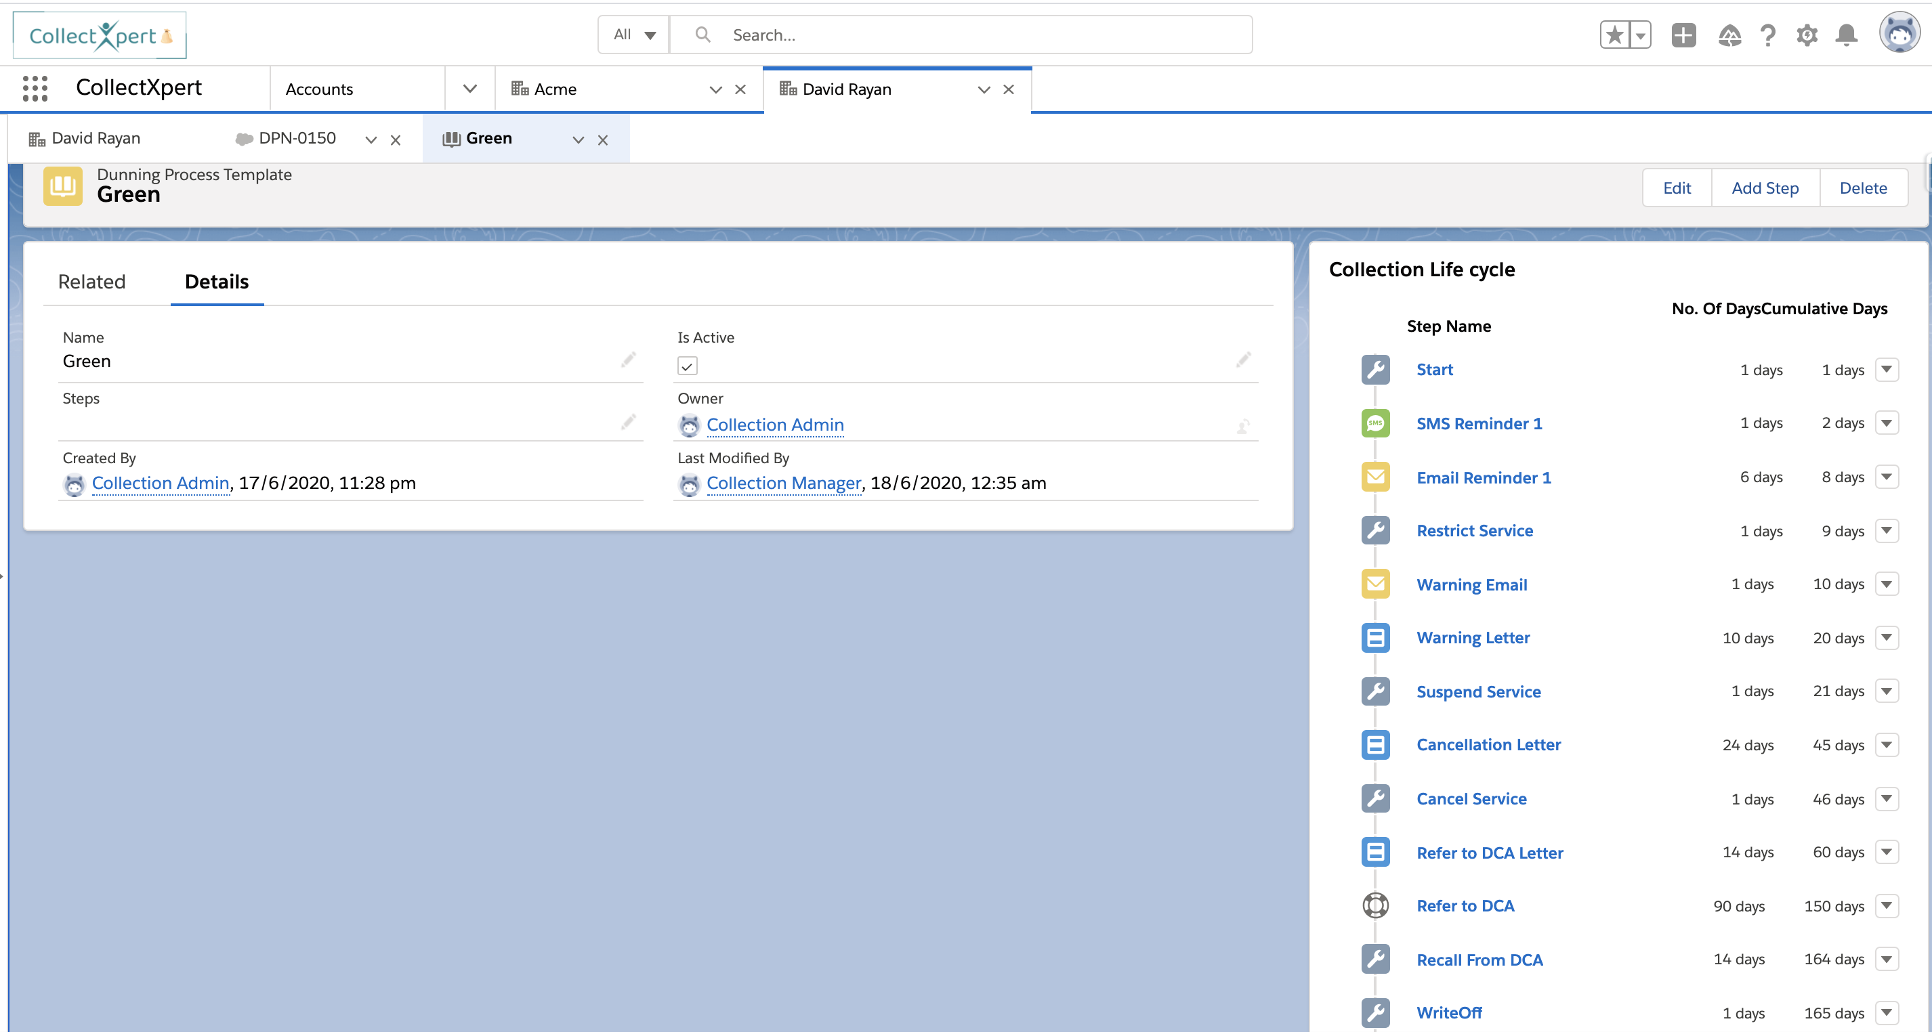
Task: Open the App Launcher waffle icon
Action: point(35,87)
